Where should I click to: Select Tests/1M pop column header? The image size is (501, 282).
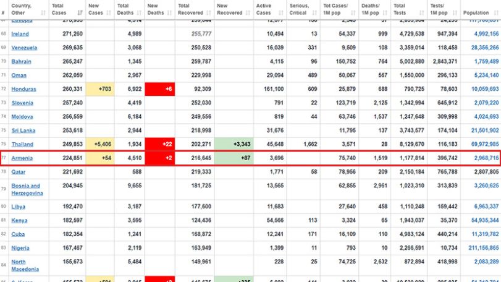pos(444,9)
